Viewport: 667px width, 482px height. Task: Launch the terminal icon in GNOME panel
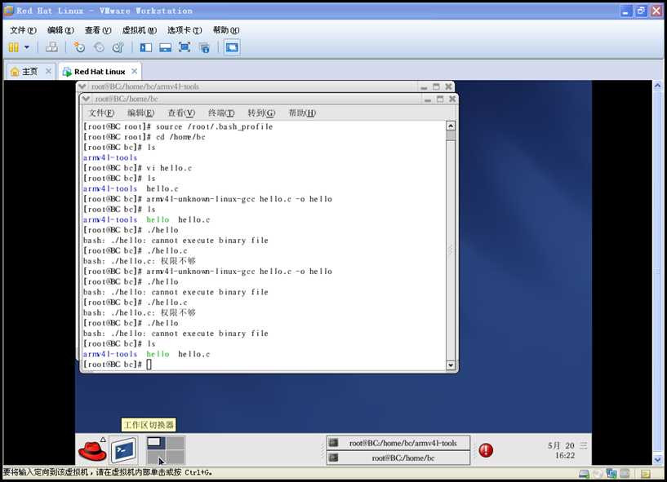tap(124, 449)
